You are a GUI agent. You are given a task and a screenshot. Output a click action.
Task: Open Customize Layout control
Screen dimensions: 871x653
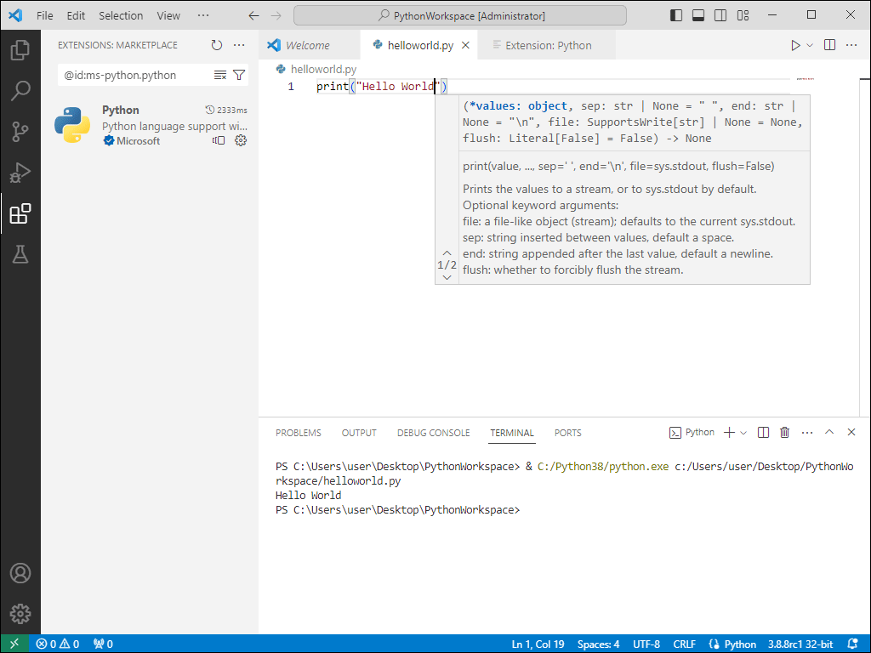pyautogui.click(x=743, y=15)
